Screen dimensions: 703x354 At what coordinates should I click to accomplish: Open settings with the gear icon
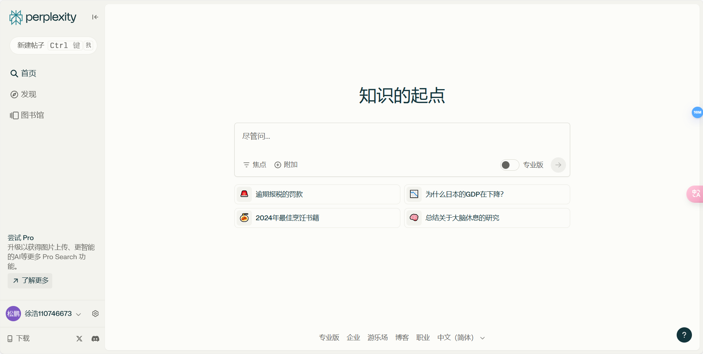95,313
